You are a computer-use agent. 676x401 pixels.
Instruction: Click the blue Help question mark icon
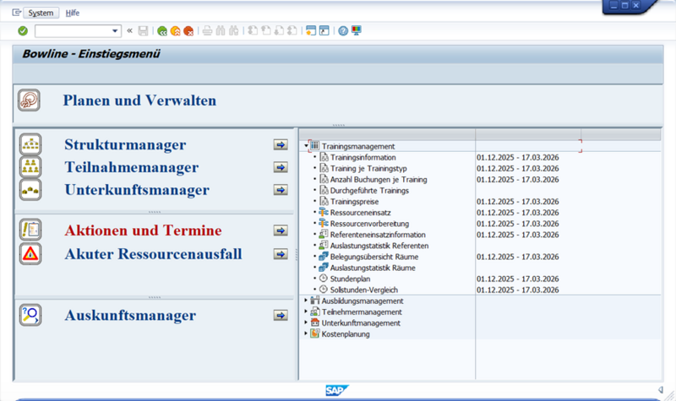click(343, 31)
